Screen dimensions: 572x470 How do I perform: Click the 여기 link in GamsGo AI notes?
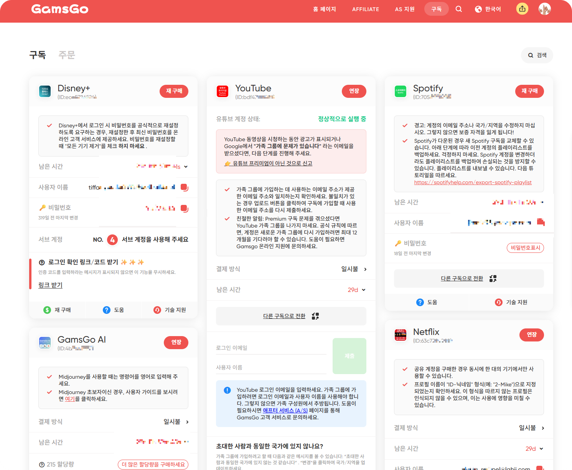point(69,399)
